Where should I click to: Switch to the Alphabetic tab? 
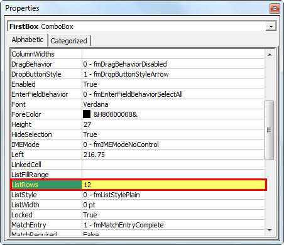point(28,40)
